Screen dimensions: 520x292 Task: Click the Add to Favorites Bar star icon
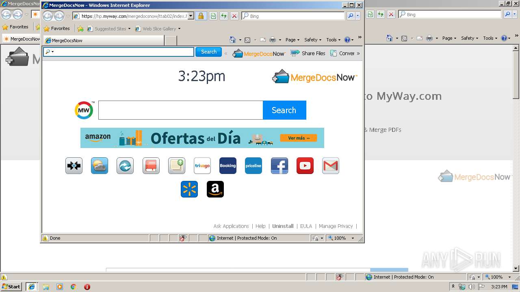point(80,28)
